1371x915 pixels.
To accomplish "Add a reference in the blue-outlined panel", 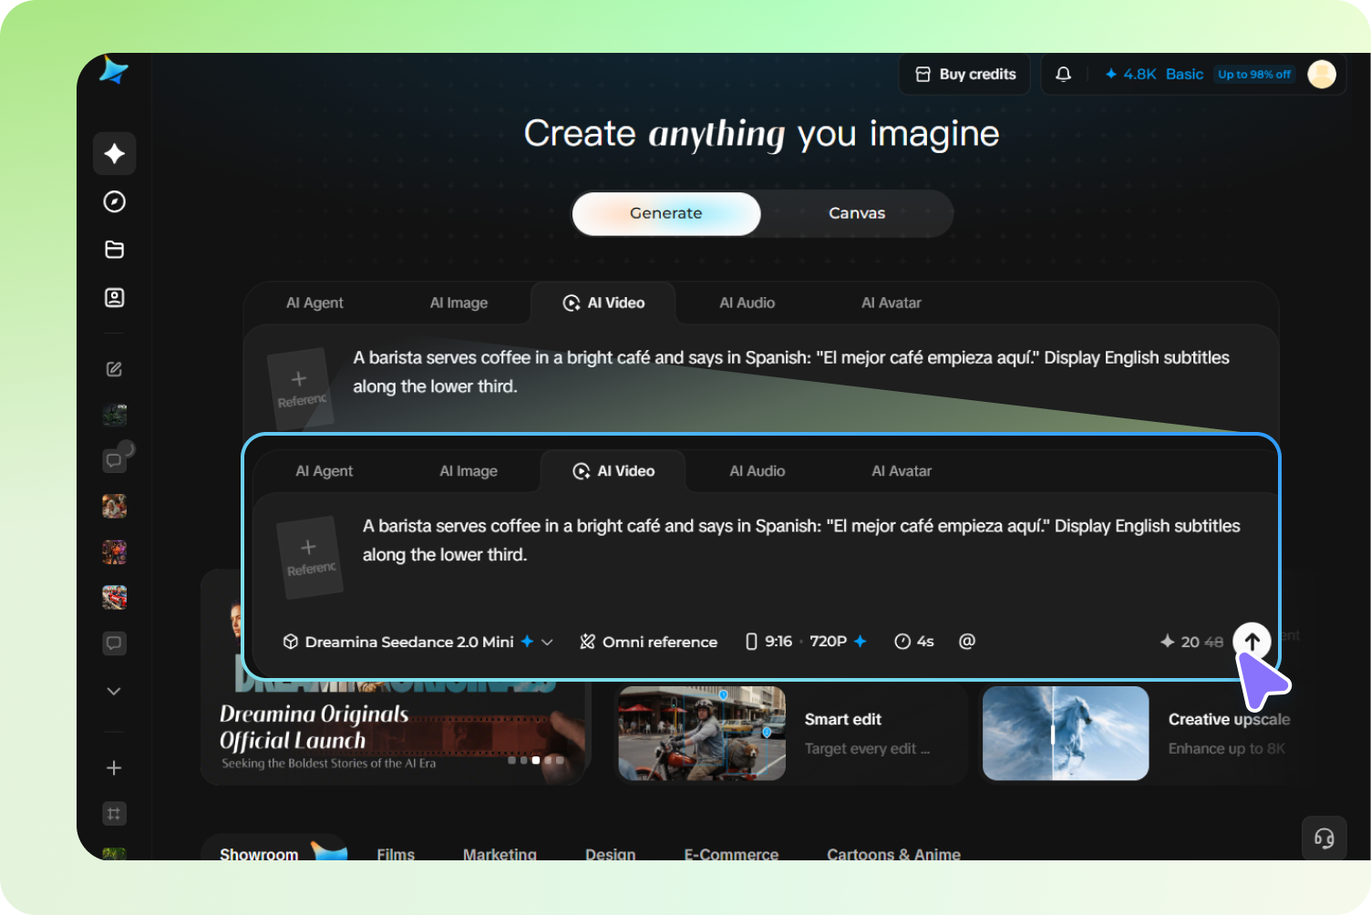I will tap(309, 557).
